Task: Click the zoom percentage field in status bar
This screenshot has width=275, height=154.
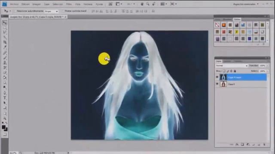Action: click(13, 153)
